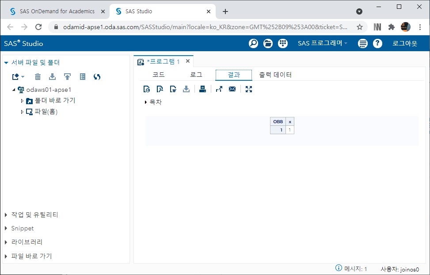Switch to SAS OnDemand for Academics browser tab
Screen dimensions: 430x275
[57, 11]
